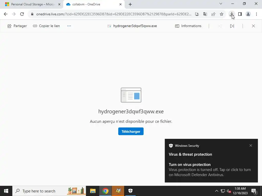Dismiss the Windows Security notification
The height and width of the screenshot is (196, 262).
251,146
